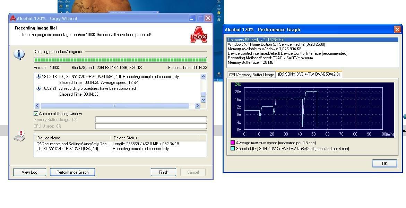Click the Windows XP Home Edition 5.1 line

click(276, 44)
